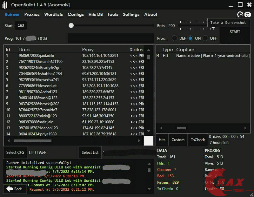This screenshot has width=254, height=197.
Task: Open the Select CFG chooser
Action: coord(15,153)
